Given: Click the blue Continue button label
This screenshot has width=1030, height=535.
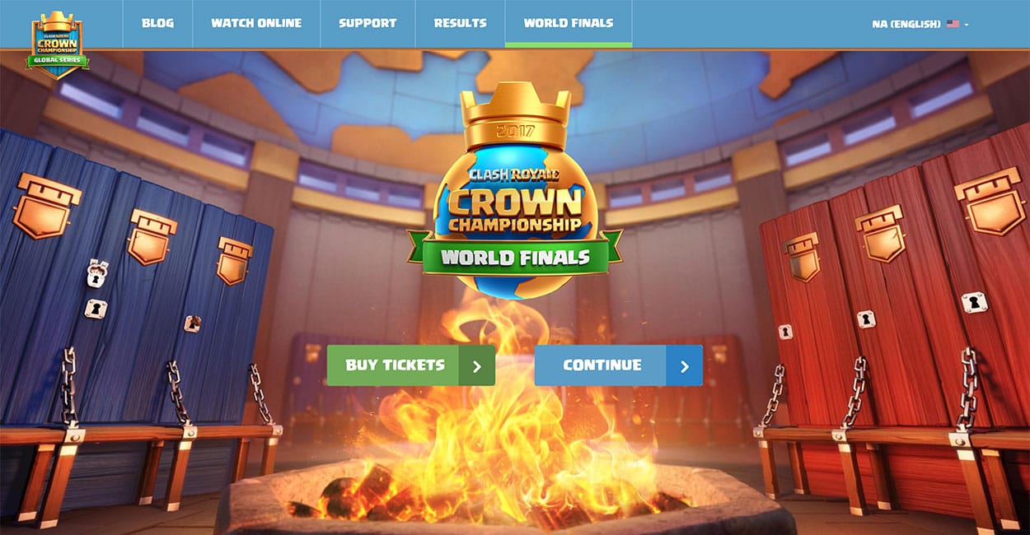Looking at the screenshot, I should pyautogui.click(x=602, y=365).
